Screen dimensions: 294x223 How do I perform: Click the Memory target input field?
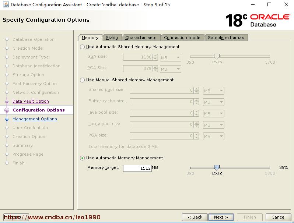tap(137, 168)
